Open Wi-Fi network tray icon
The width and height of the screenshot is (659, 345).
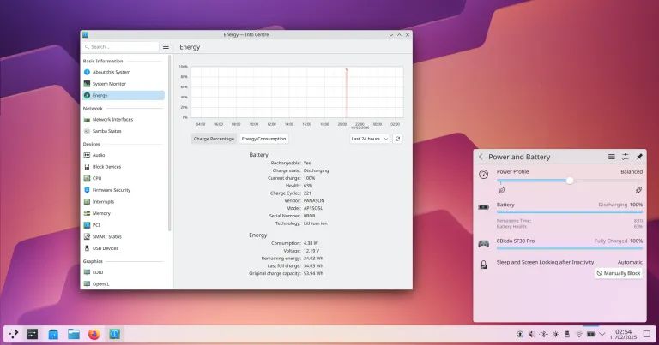point(579,334)
